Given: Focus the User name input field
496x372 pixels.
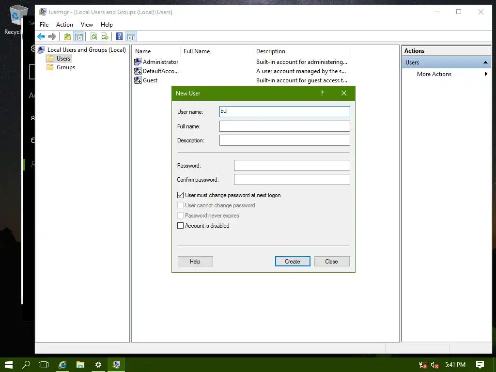Looking at the screenshot, I should coord(285,111).
